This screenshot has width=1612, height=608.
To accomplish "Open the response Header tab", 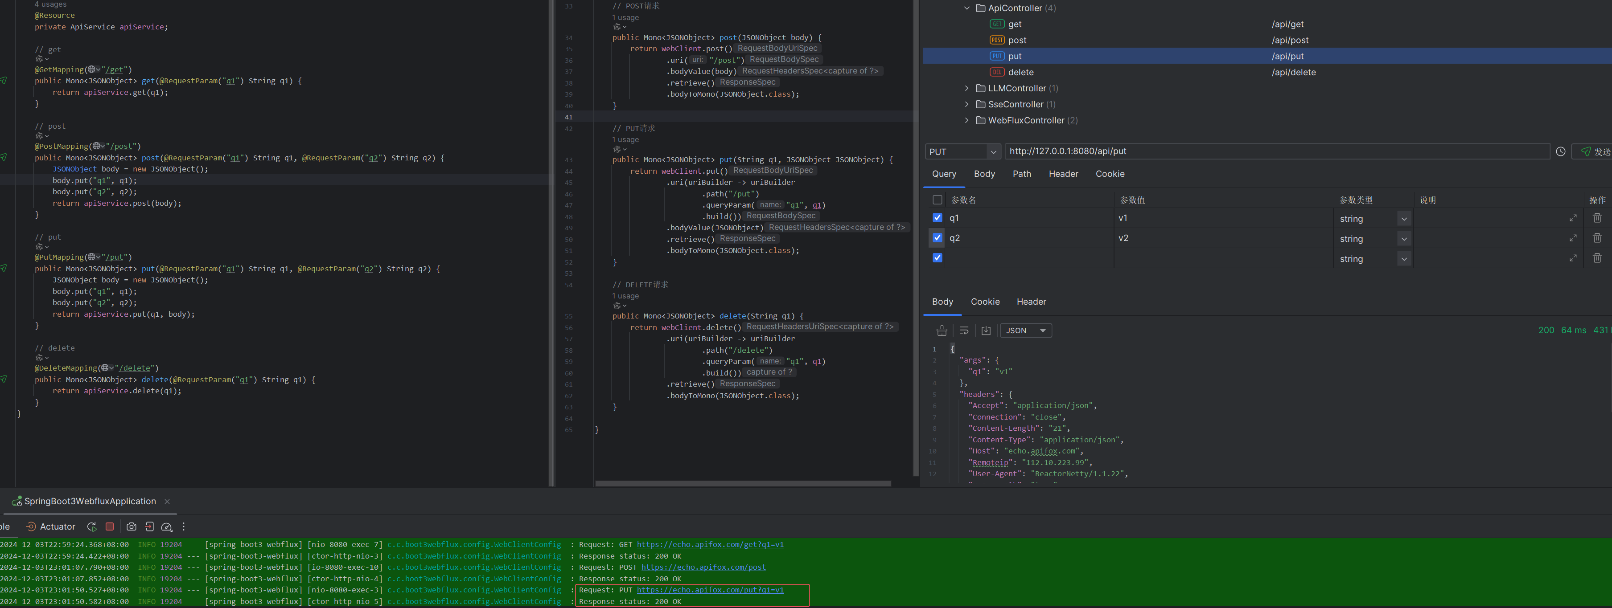I will [x=1031, y=302].
